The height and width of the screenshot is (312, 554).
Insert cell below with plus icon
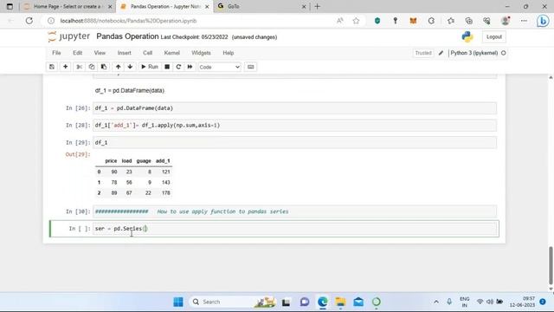click(66, 67)
